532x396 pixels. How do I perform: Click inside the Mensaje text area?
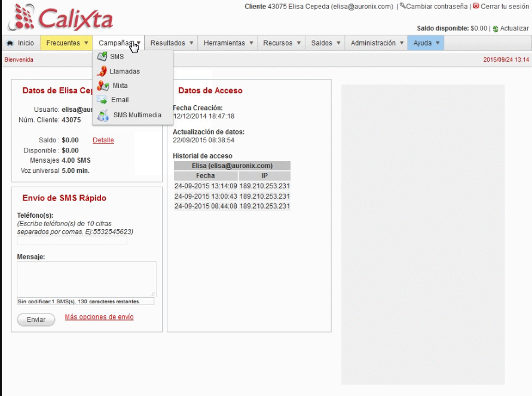coord(86,279)
